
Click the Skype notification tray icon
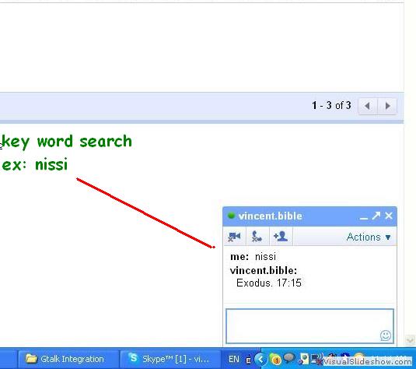tap(275, 360)
